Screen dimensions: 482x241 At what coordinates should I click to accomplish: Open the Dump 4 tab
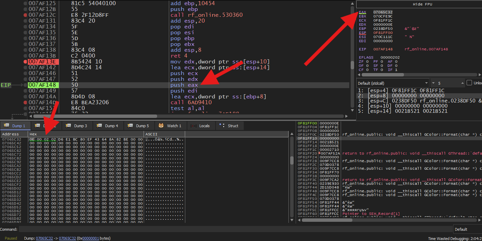coord(108,126)
